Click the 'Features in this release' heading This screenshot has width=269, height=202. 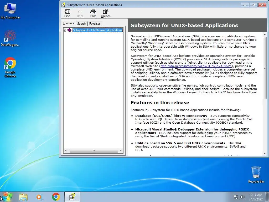(160, 103)
